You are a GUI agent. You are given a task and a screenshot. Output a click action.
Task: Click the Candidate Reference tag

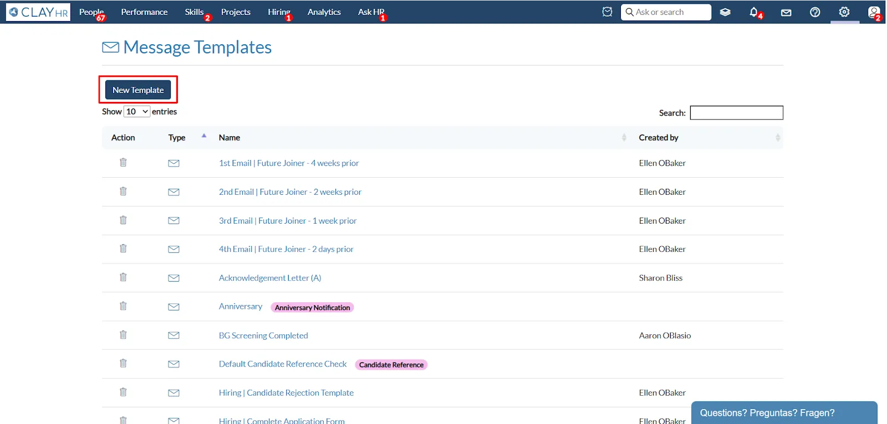tap(391, 365)
